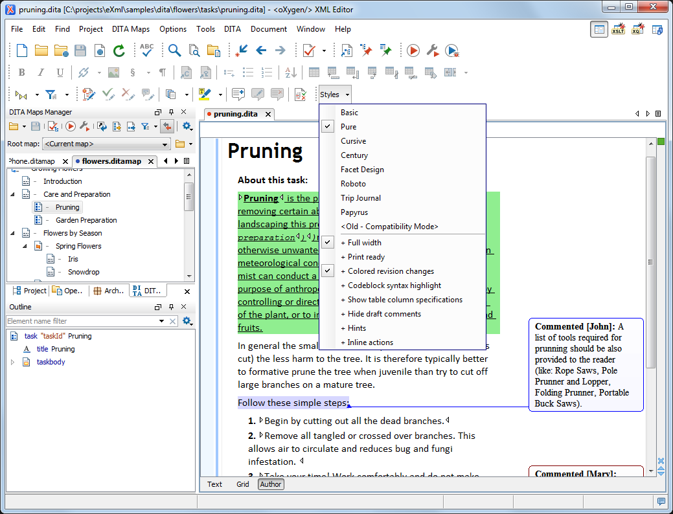Viewport: 673px width, 514px height.
Task: Open the DITA Maps menu
Action: pos(131,28)
